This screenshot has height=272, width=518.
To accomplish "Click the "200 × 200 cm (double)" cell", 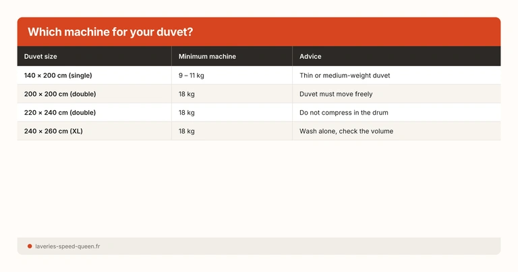I will 60,94.
